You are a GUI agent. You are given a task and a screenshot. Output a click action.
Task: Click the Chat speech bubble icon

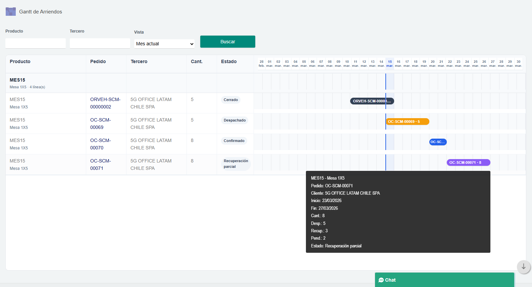(381, 280)
